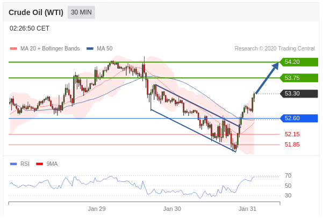Viewport: 323px width, 220px height.
Task: Click the MA 50 blue legend swatch
Action: pos(90,49)
